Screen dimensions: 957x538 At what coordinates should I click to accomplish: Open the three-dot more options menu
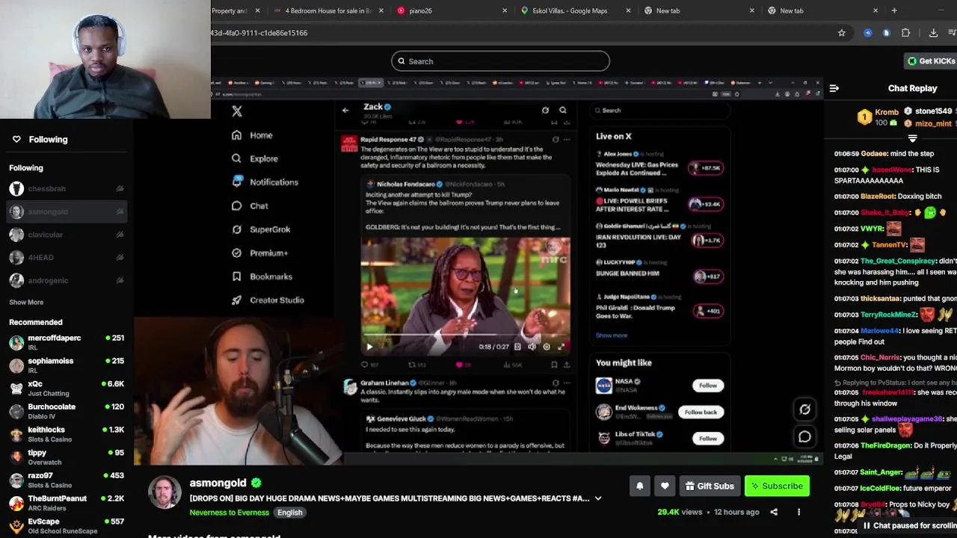[x=798, y=512]
